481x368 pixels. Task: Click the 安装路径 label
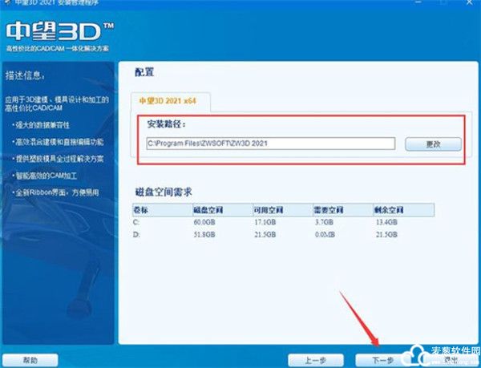(x=167, y=124)
